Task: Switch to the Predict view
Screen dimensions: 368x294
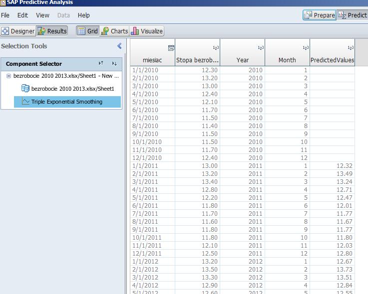Action: (x=353, y=15)
